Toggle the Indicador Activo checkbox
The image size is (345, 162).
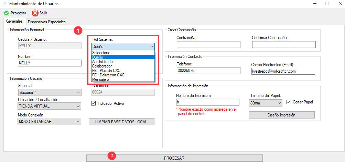click(93, 103)
